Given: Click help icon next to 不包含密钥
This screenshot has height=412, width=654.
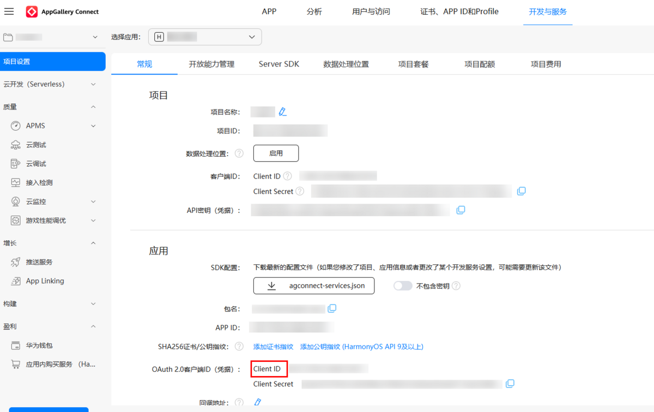Looking at the screenshot, I should pos(456,286).
